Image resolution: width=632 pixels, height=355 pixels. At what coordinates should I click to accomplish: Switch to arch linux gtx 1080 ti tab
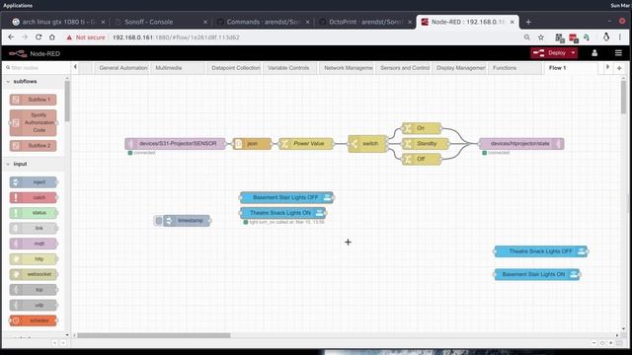[59, 22]
